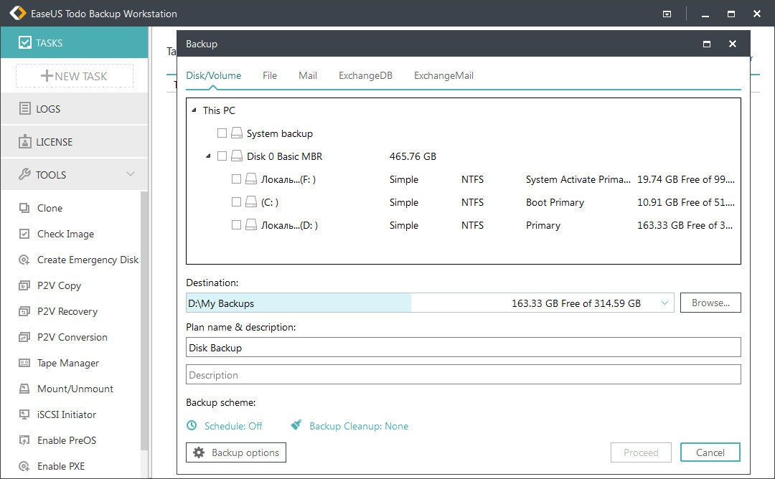Image resolution: width=775 pixels, height=479 pixels.
Task: Switch to the ExchangeDB tab
Action: pos(365,75)
